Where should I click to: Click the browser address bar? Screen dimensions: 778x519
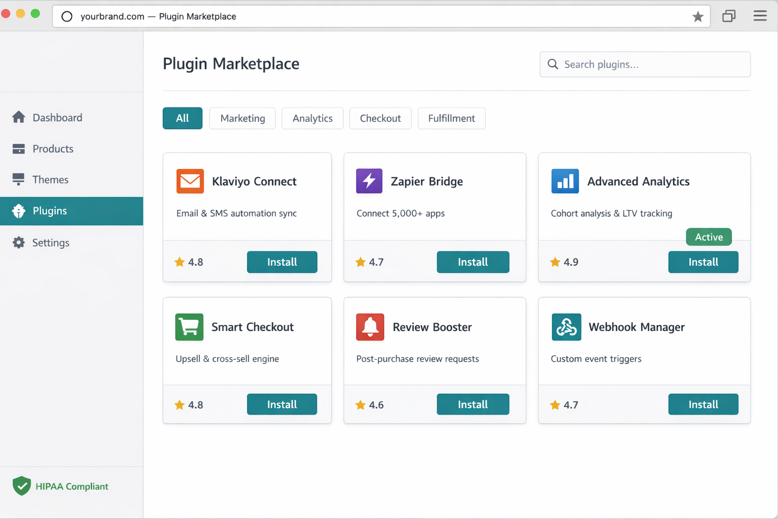point(381,16)
